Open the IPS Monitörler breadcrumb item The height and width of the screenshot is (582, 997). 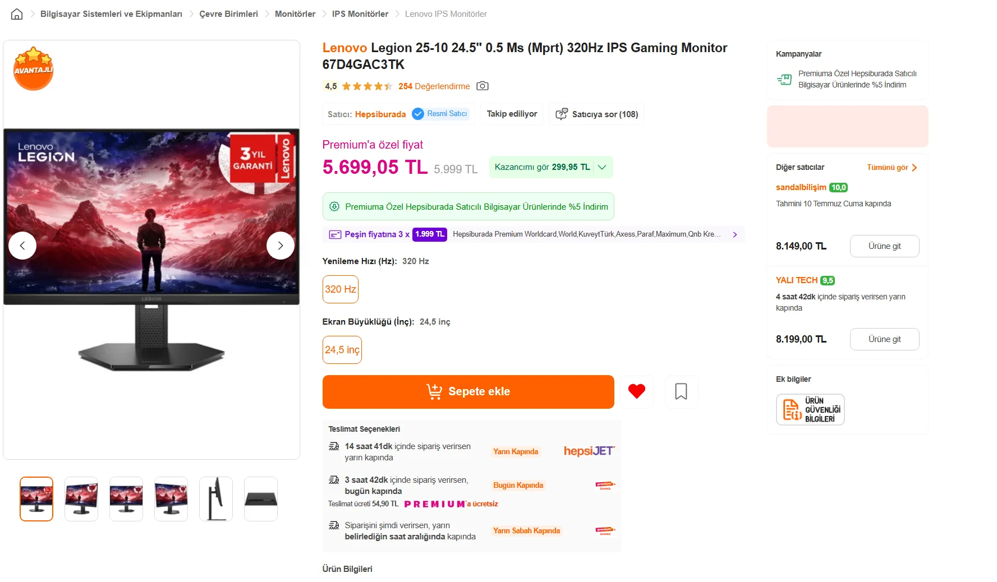tap(360, 14)
